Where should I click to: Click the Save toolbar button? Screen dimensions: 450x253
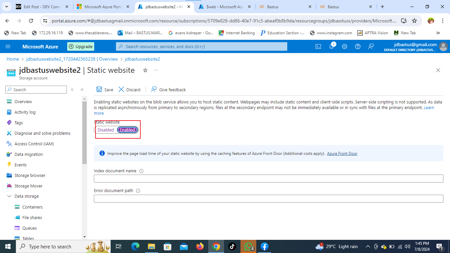[105, 90]
